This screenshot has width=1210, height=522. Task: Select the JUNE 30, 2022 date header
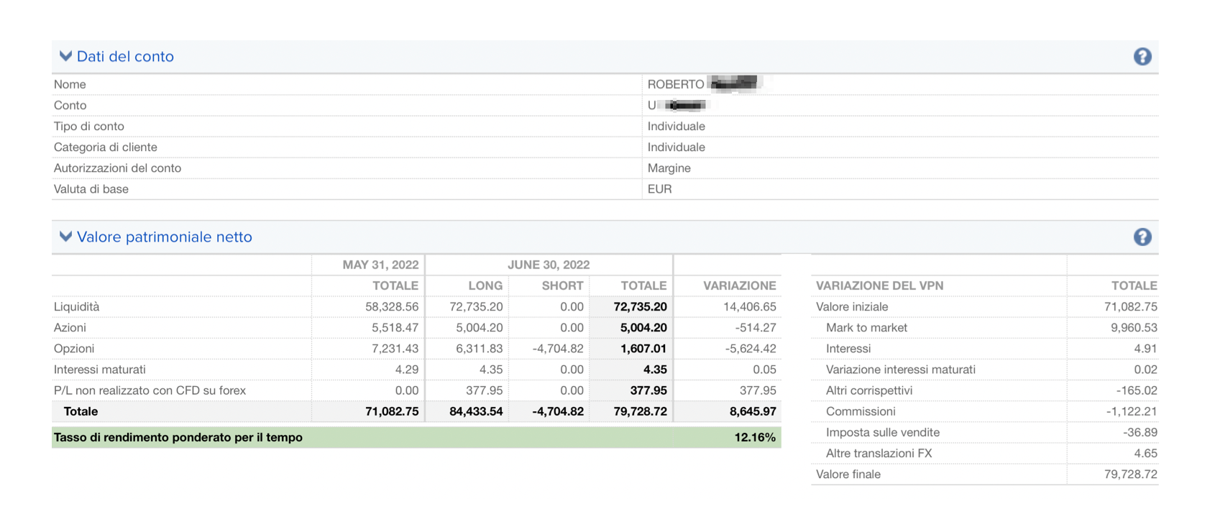(x=548, y=265)
